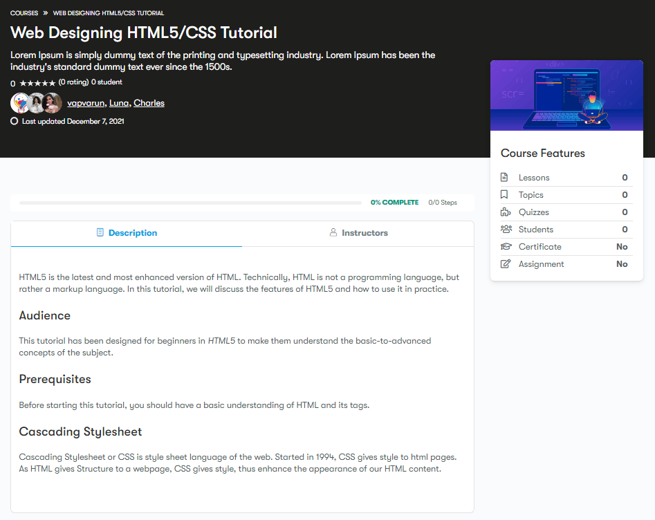Image resolution: width=655 pixels, height=520 pixels.
Task: Click the Students group icon
Action: tap(506, 230)
